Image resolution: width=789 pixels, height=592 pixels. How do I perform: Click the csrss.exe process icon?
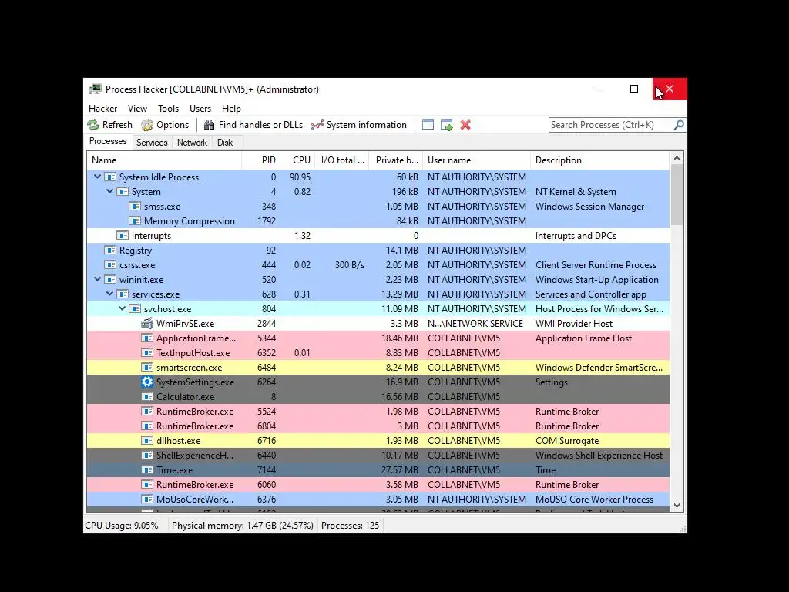click(x=110, y=265)
